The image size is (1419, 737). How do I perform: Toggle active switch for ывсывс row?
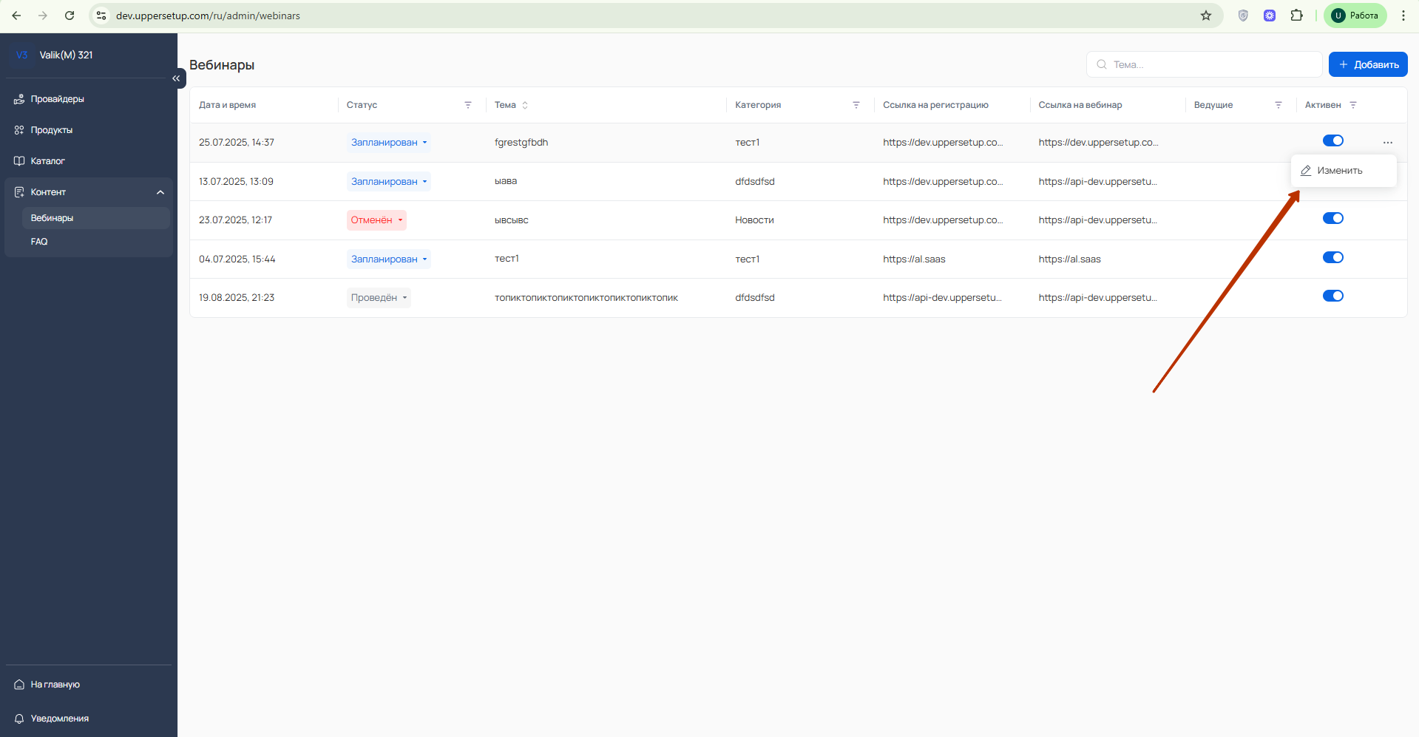pyautogui.click(x=1333, y=218)
